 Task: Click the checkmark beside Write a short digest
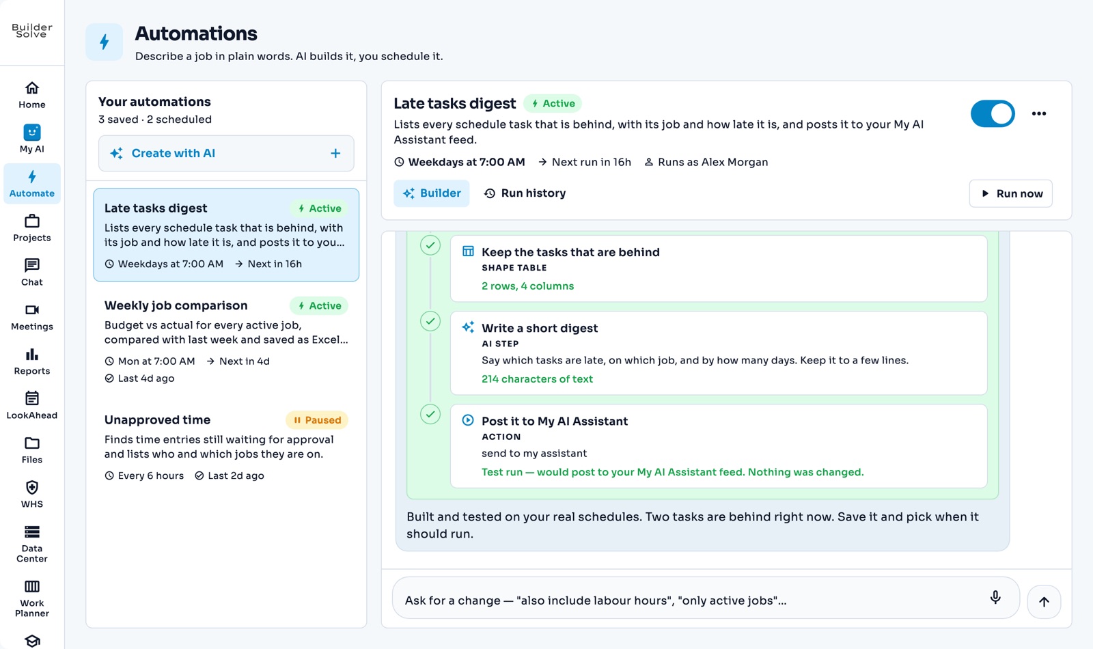pos(430,321)
